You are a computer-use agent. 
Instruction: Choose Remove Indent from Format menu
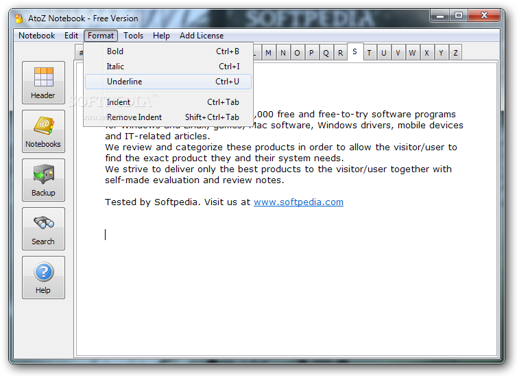click(x=168, y=117)
